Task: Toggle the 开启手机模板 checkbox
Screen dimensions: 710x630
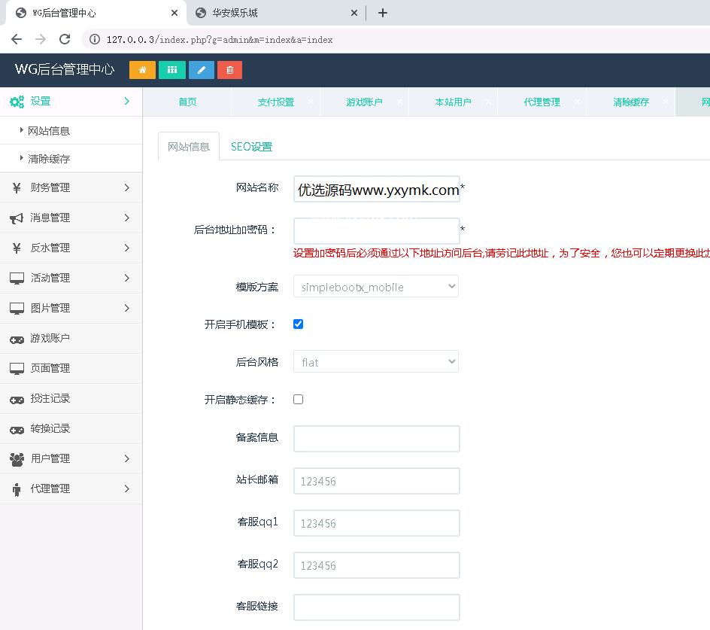Action: [x=298, y=324]
